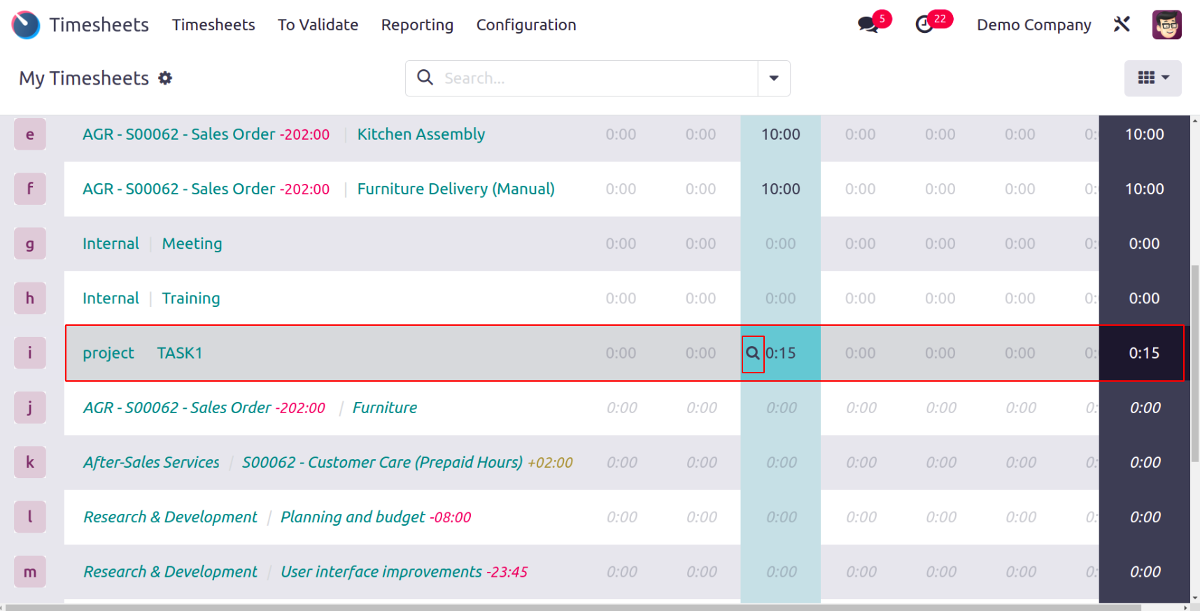This screenshot has width=1200, height=611.
Task: Click highlighted 0:00 cell in Meeting row
Action: point(781,243)
